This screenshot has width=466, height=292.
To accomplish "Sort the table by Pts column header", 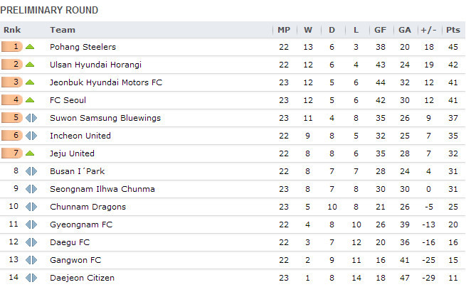I will tap(452, 30).
